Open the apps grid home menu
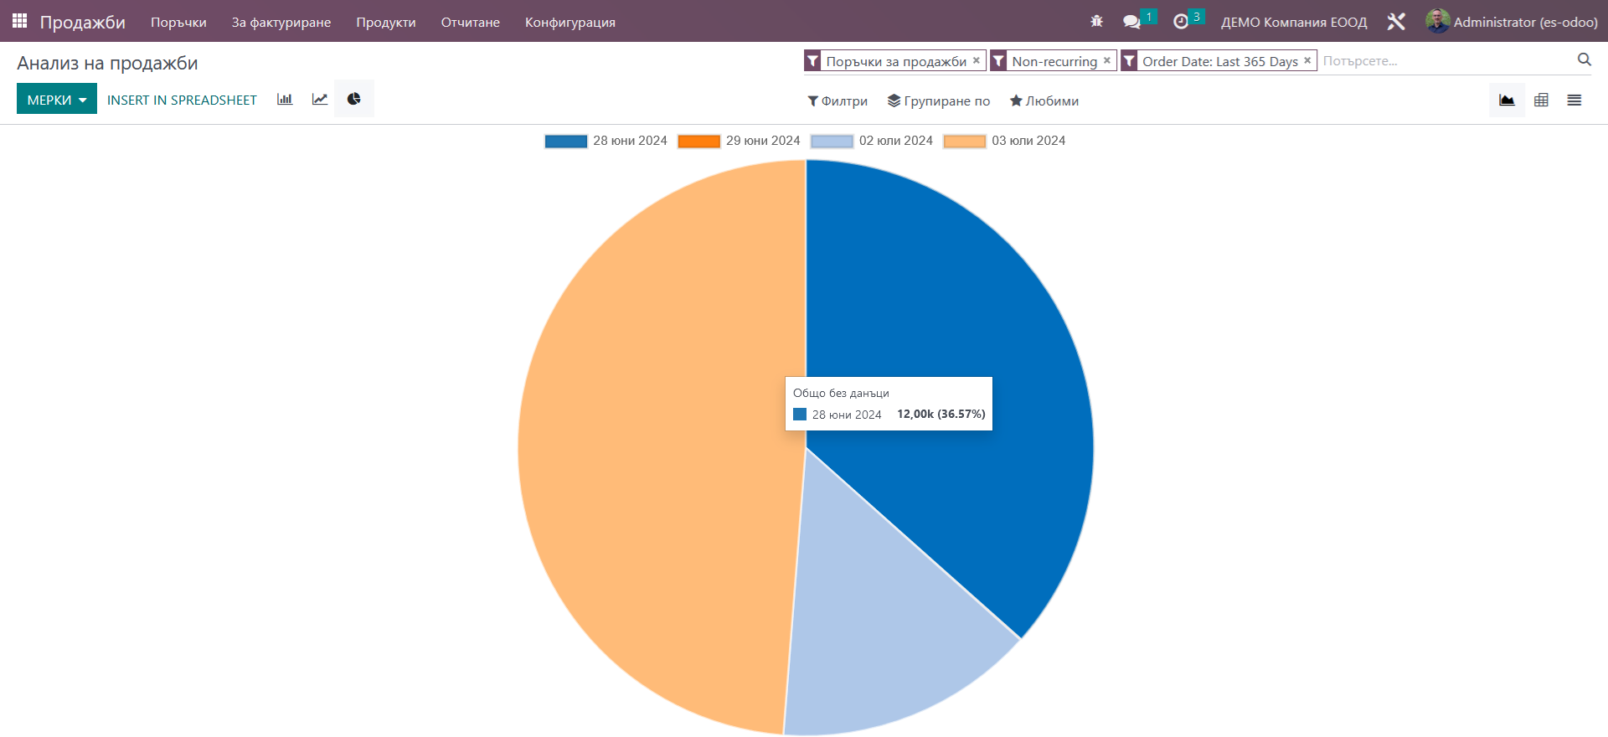Image resolution: width=1608 pixels, height=737 pixels. [x=19, y=21]
